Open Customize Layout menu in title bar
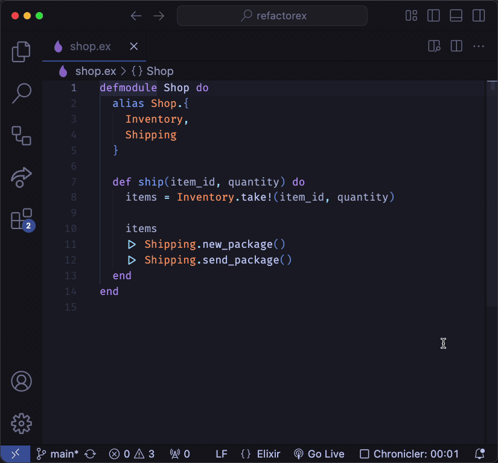The image size is (498, 463). [412, 16]
